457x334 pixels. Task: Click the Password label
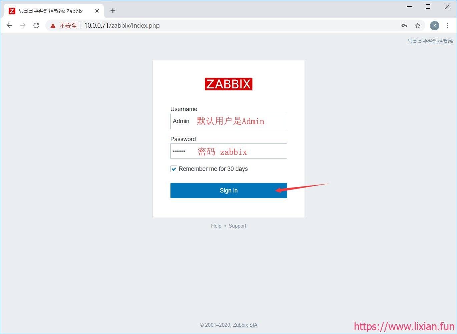click(x=183, y=139)
